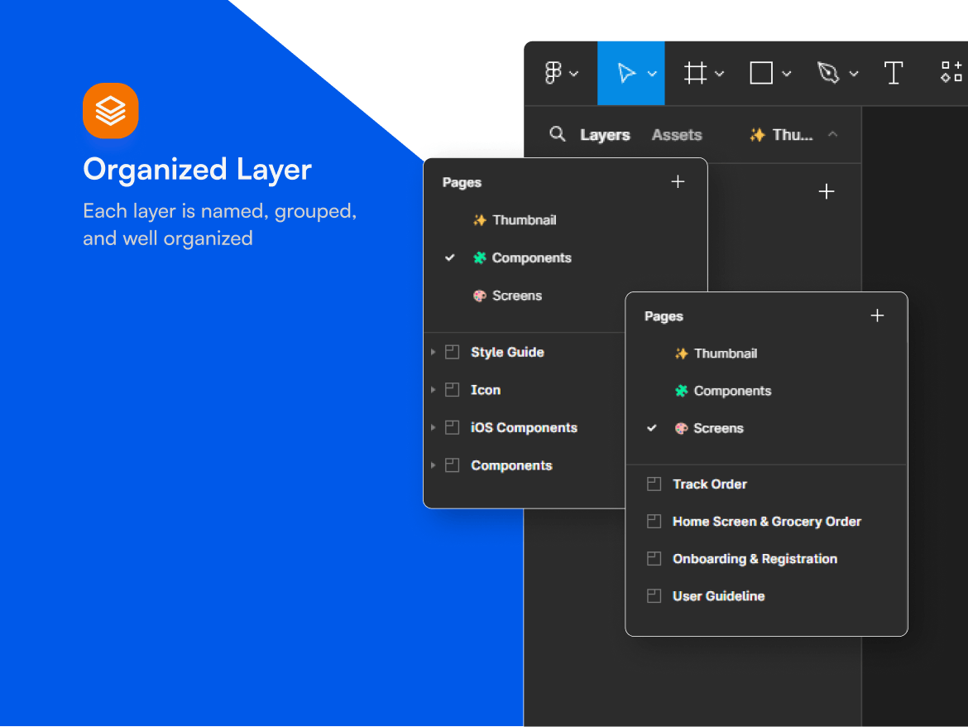Switch to Thumbnail page in front panel

pos(725,354)
